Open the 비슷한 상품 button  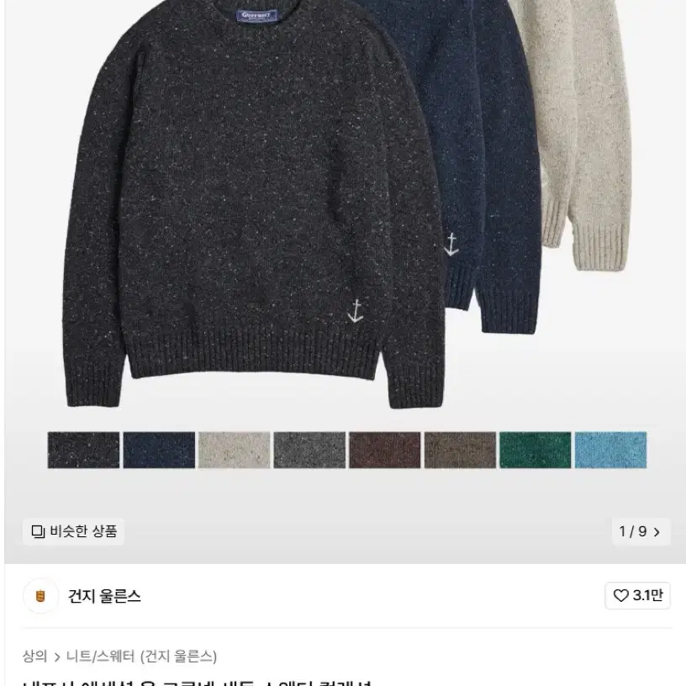[73, 531]
